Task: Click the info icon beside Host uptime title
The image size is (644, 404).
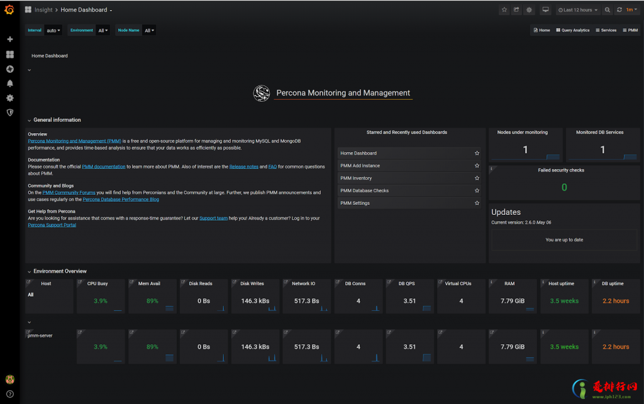Action: [543, 281]
